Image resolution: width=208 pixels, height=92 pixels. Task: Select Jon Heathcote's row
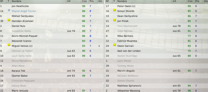click(52, 6)
